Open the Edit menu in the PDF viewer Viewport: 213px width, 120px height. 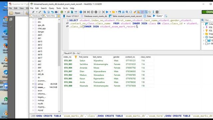coord(16,8)
